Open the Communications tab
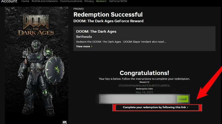This screenshot has height=124, width=222. (71, 1)
